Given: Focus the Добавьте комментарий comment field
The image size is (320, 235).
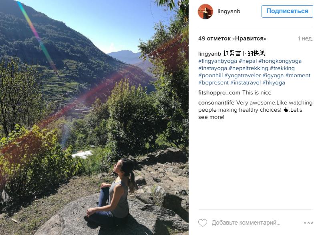Looking at the screenshot, I should 246,223.
